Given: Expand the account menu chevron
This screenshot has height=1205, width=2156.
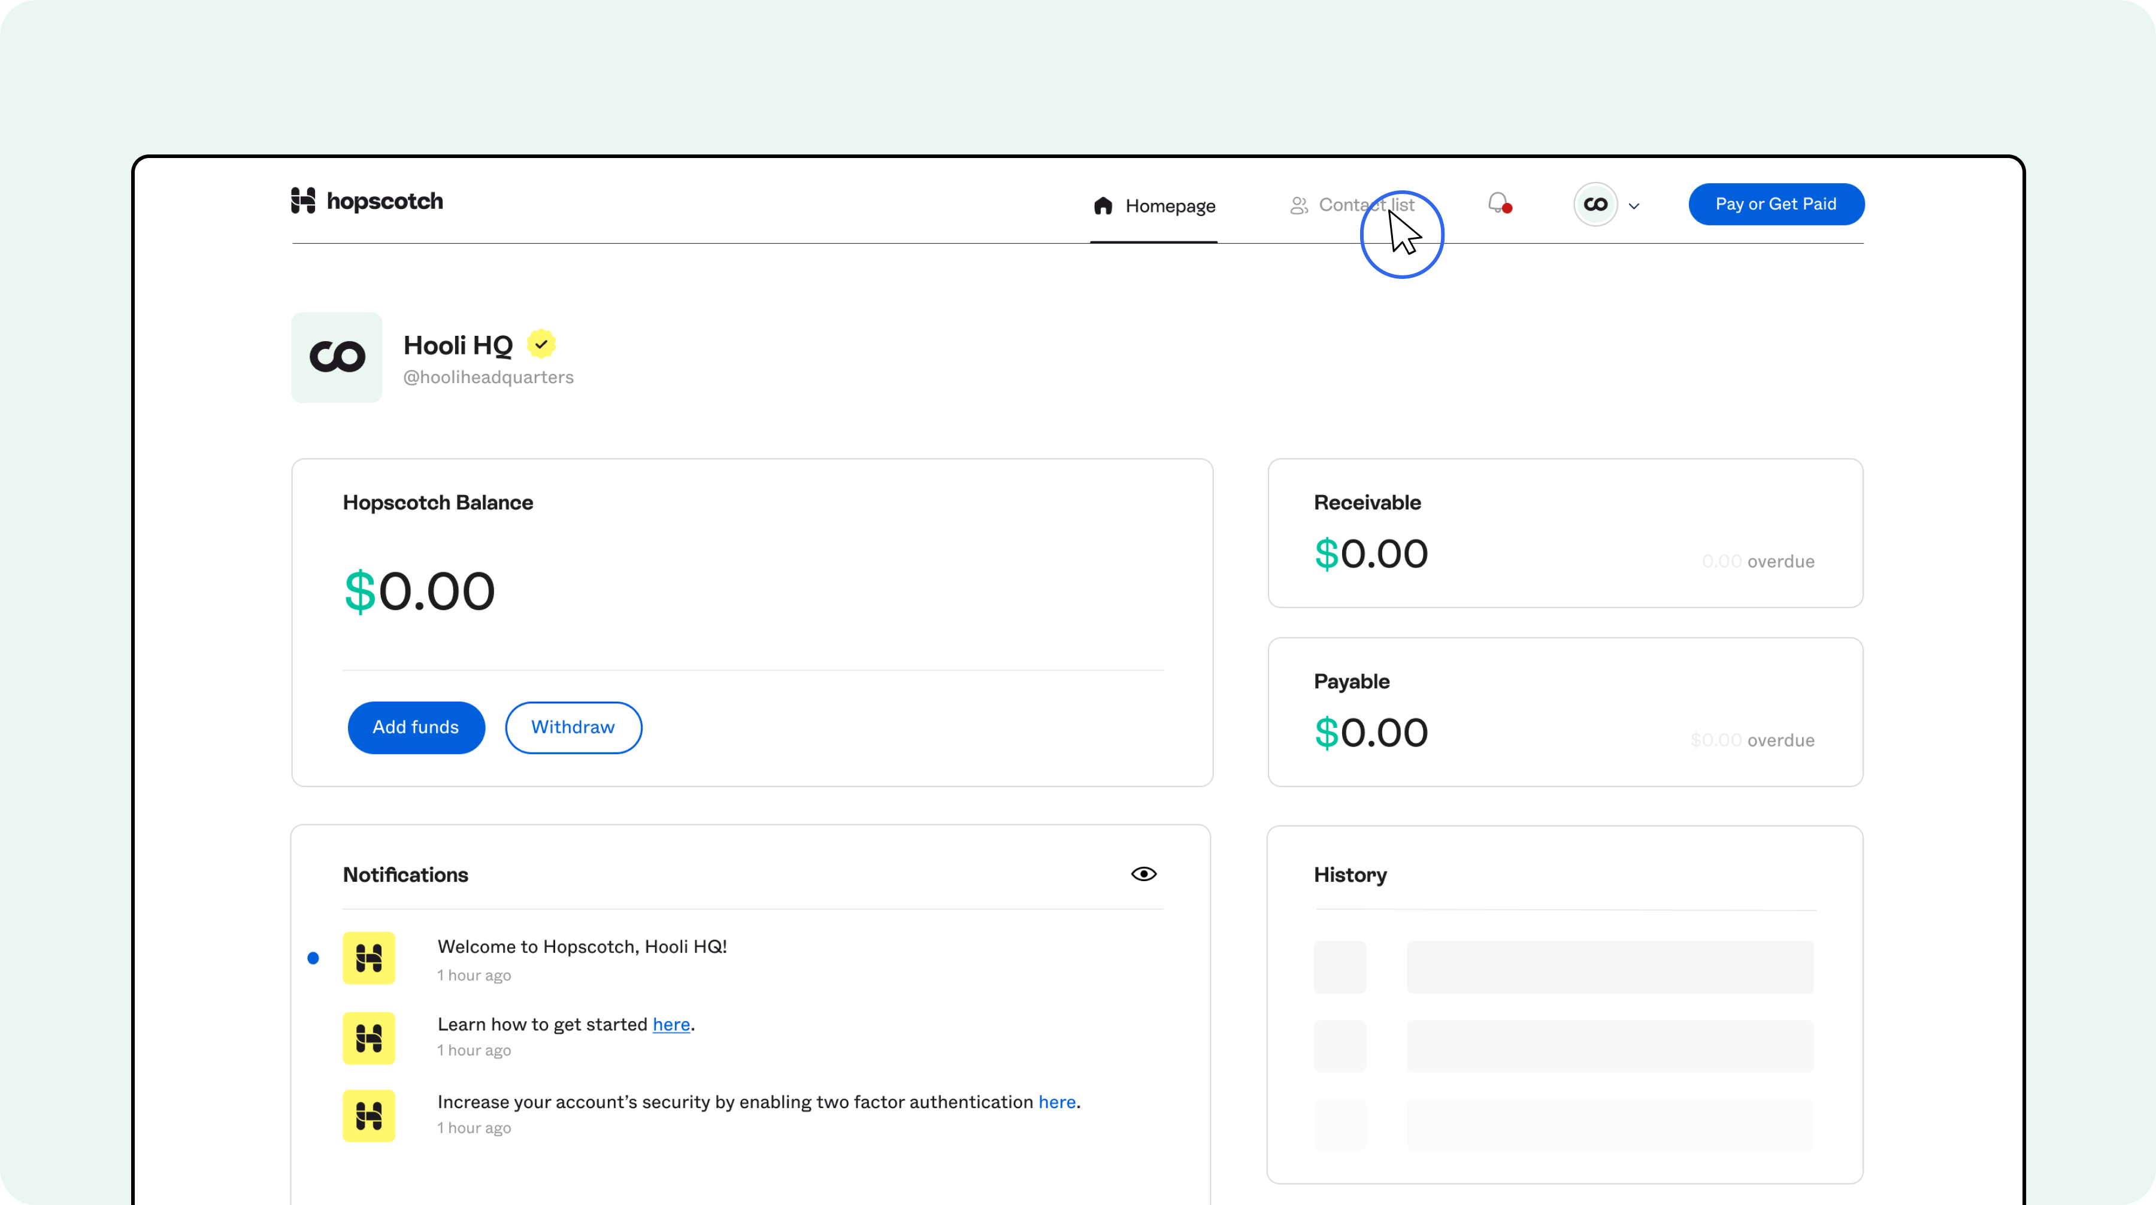Looking at the screenshot, I should (1634, 206).
